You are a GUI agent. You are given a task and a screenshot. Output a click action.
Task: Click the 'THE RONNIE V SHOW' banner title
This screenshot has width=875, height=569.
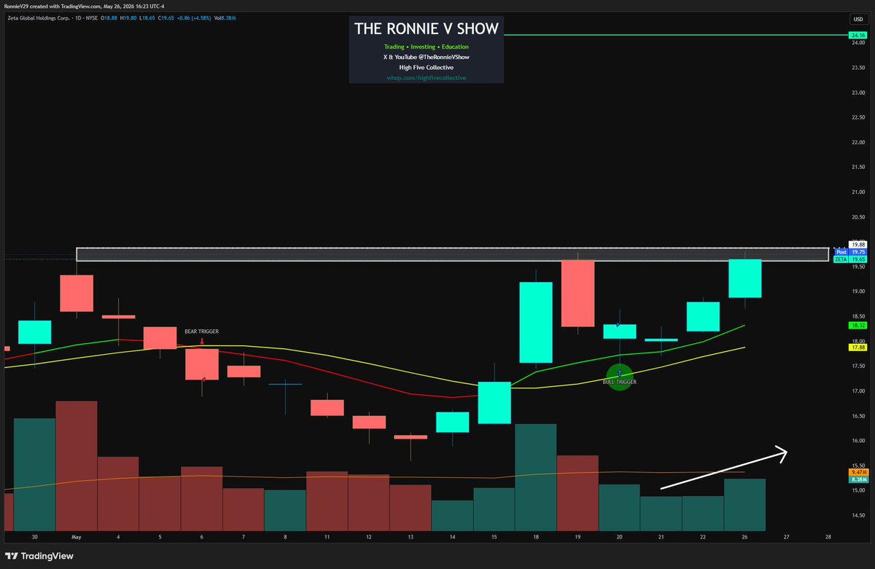point(426,28)
